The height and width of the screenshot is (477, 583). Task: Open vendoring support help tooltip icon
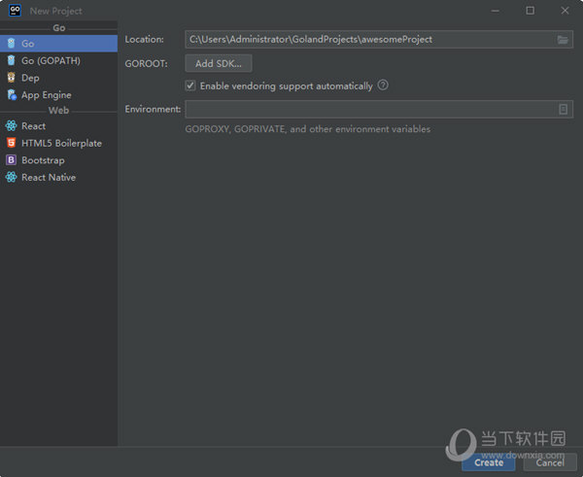[383, 85]
